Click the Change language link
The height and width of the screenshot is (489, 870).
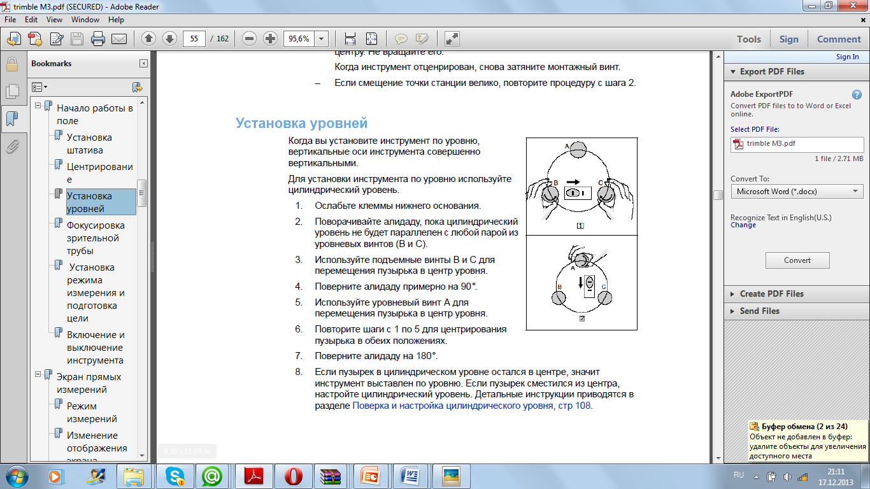pyautogui.click(x=743, y=225)
